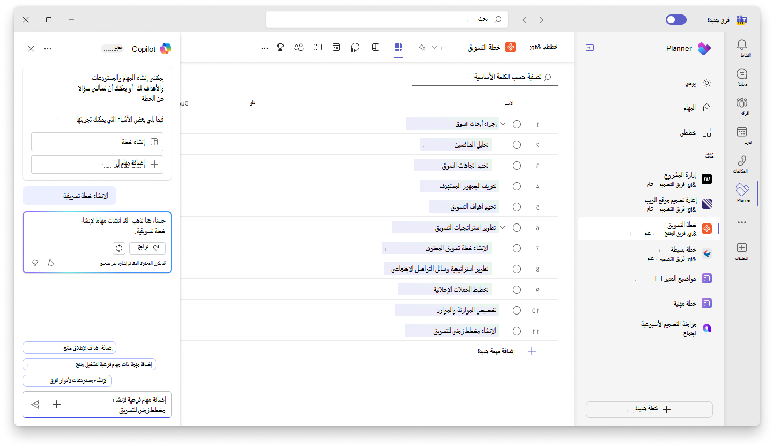The width and height of the screenshot is (774, 448).
Task: Open Schedule calendar view in plan toolbar
Action: click(x=336, y=47)
